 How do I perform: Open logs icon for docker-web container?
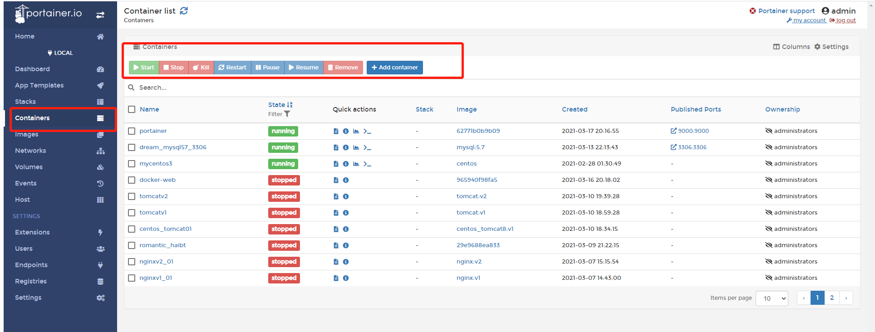pos(336,180)
